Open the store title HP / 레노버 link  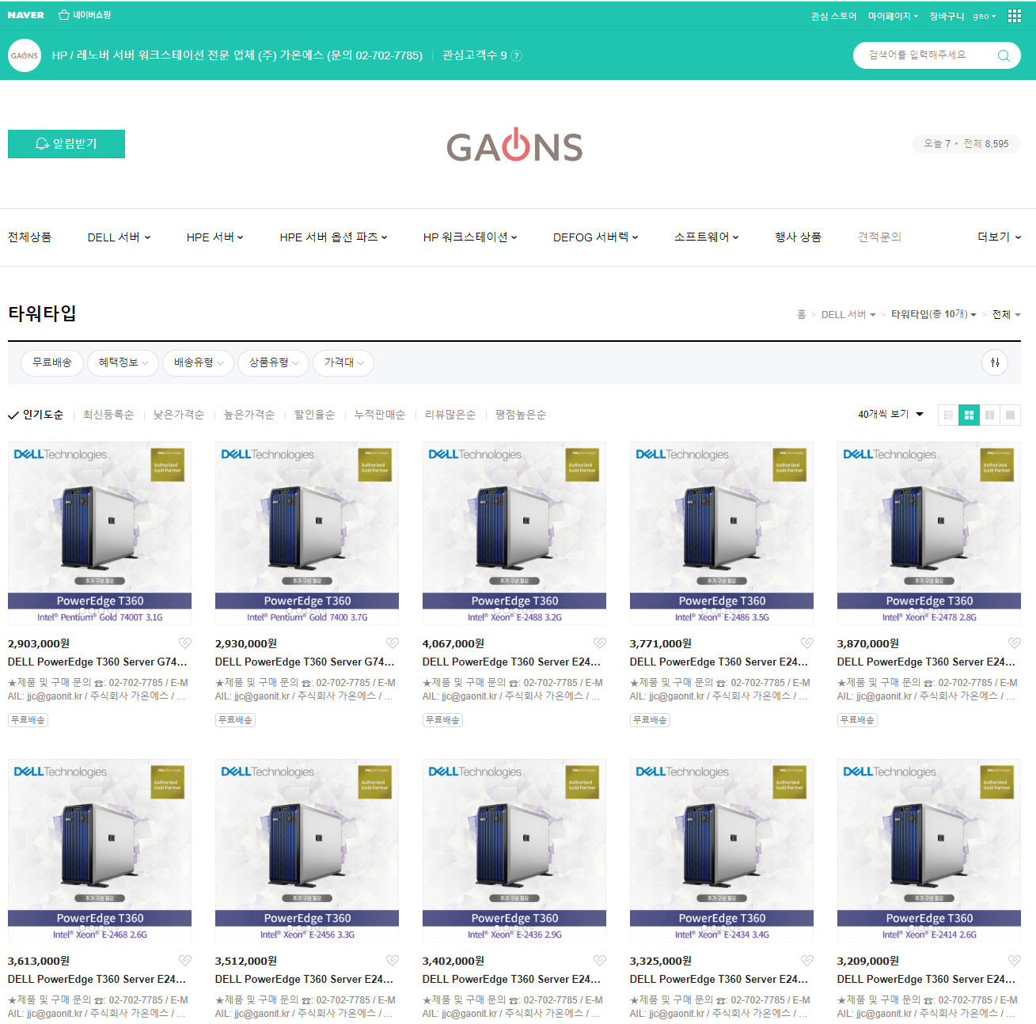tap(237, 55)
